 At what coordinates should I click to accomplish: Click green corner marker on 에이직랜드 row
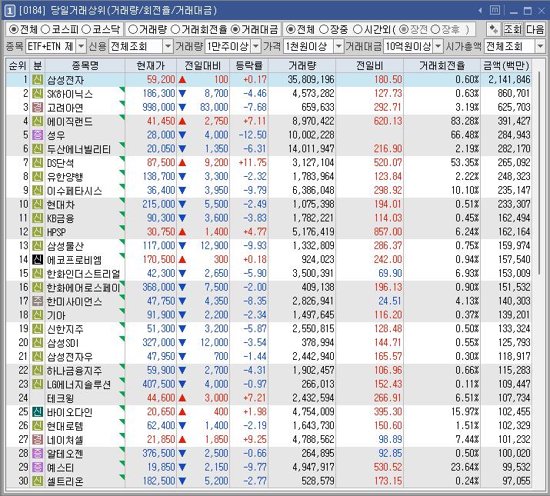(122, 117)
